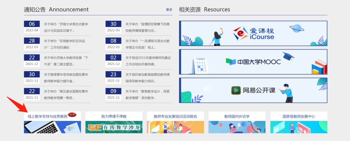Screen dimensions: 350x143
Task: Open the 聚焦教学设计 lecture series announcement
Action: pos(147,94)
